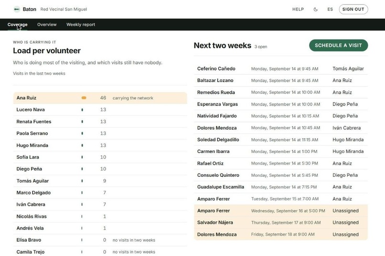Open Guadalupe Escamilla visit row
This screenshot has height=256, width=385.
tap(281, 187)
